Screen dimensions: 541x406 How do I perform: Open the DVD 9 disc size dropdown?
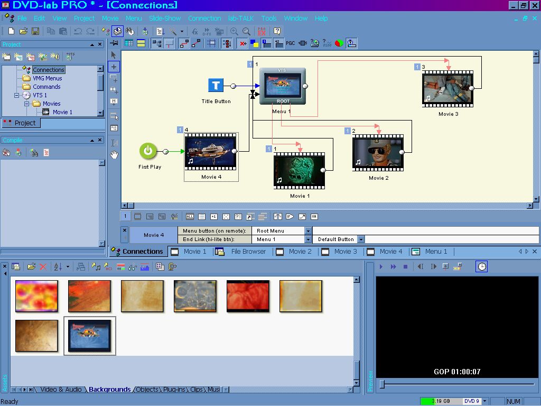pyautogui.click(x=485, y=401)
